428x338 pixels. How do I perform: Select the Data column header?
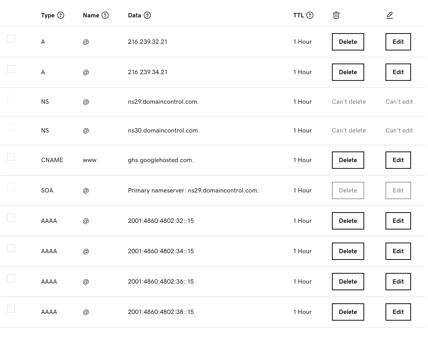[x=135, y=15]
